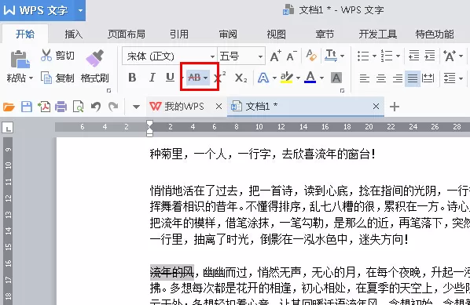Open the Review (审阅) tab
This screenshot has width=470, height=305.
coord(228,34)
